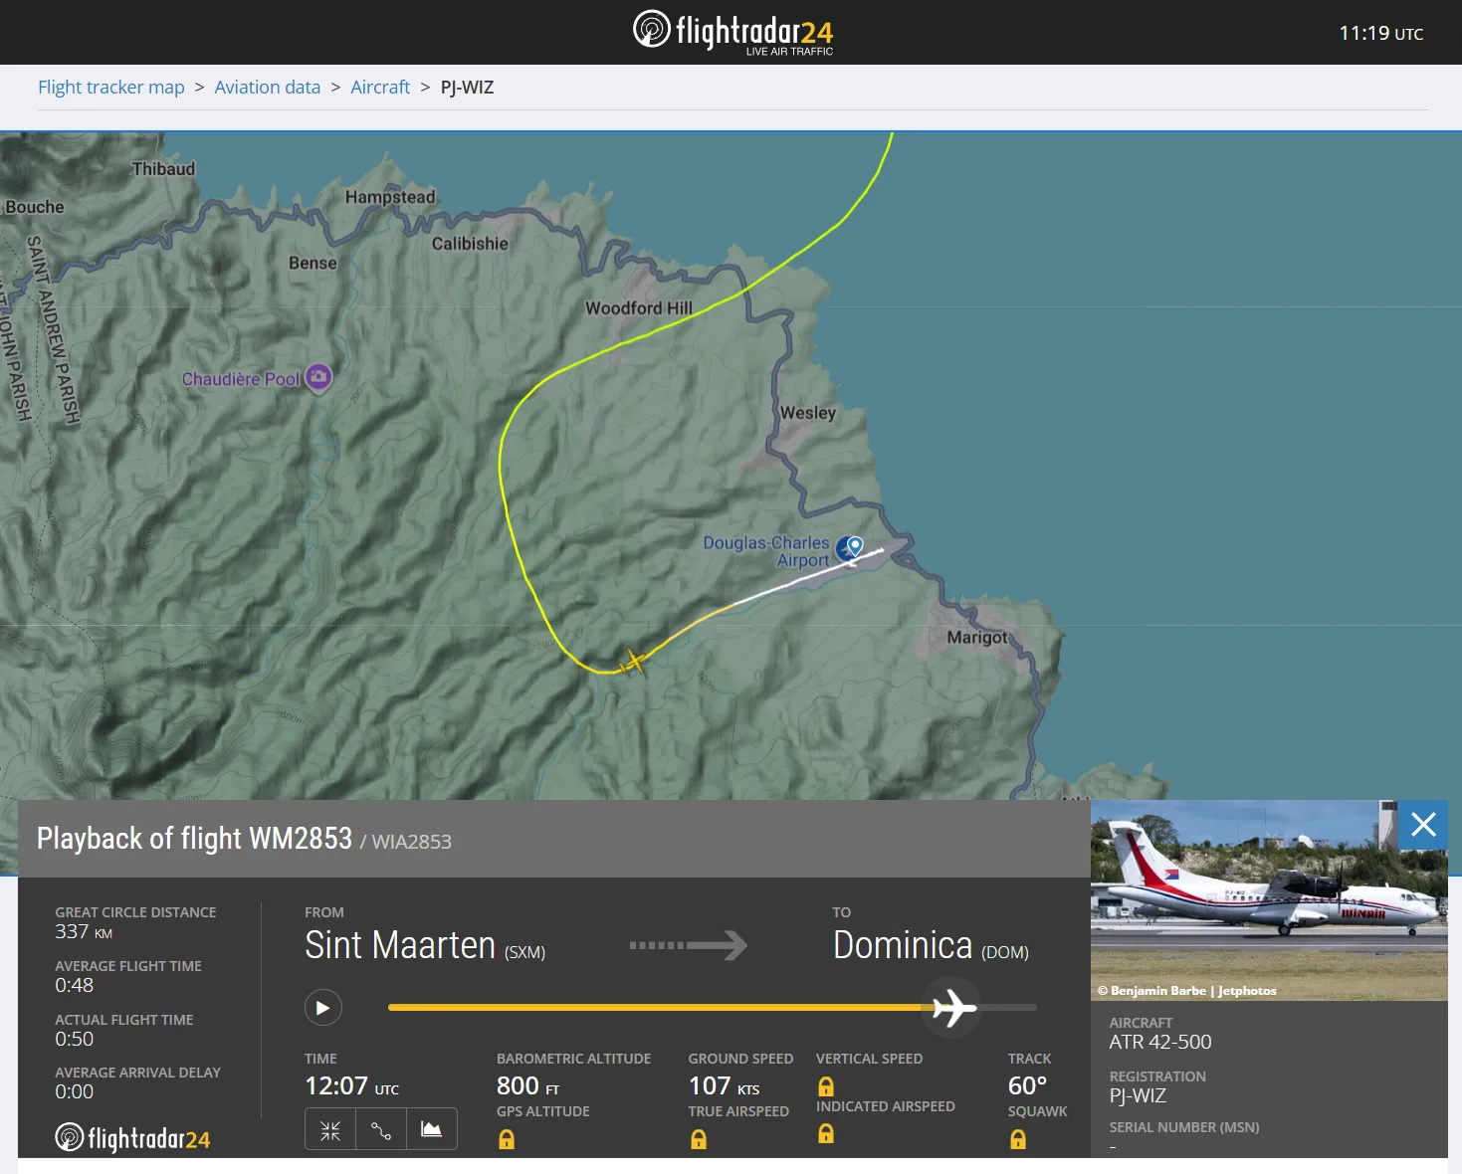Click the yellow aircraft icon on the flight path
The image size is (1462, 1174).
coord(631,662)
